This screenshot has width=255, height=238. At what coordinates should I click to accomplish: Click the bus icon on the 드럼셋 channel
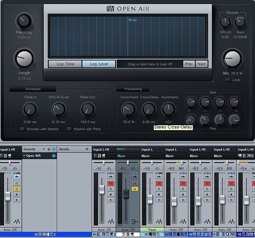pyautogui.click(x=135, y=221)
